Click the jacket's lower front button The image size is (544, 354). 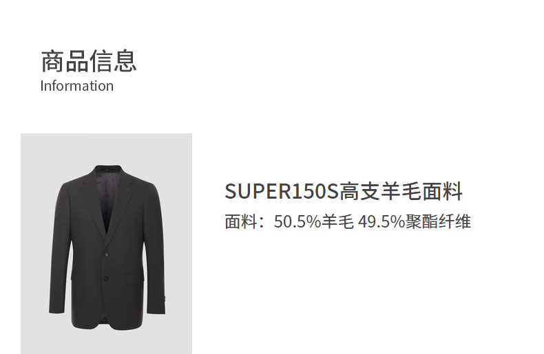click(x=106, y=278)
